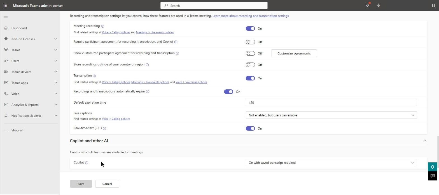Open the Live captions dropdown
The height and width of the screenshot is (195, 439).
click(331, 115)
